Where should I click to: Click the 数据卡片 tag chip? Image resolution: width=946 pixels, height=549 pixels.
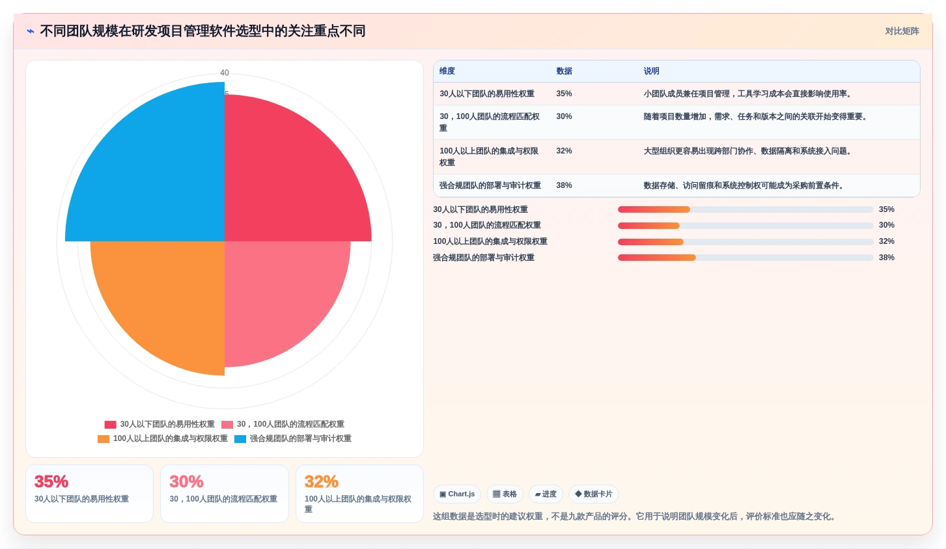[x=594, y=494]
